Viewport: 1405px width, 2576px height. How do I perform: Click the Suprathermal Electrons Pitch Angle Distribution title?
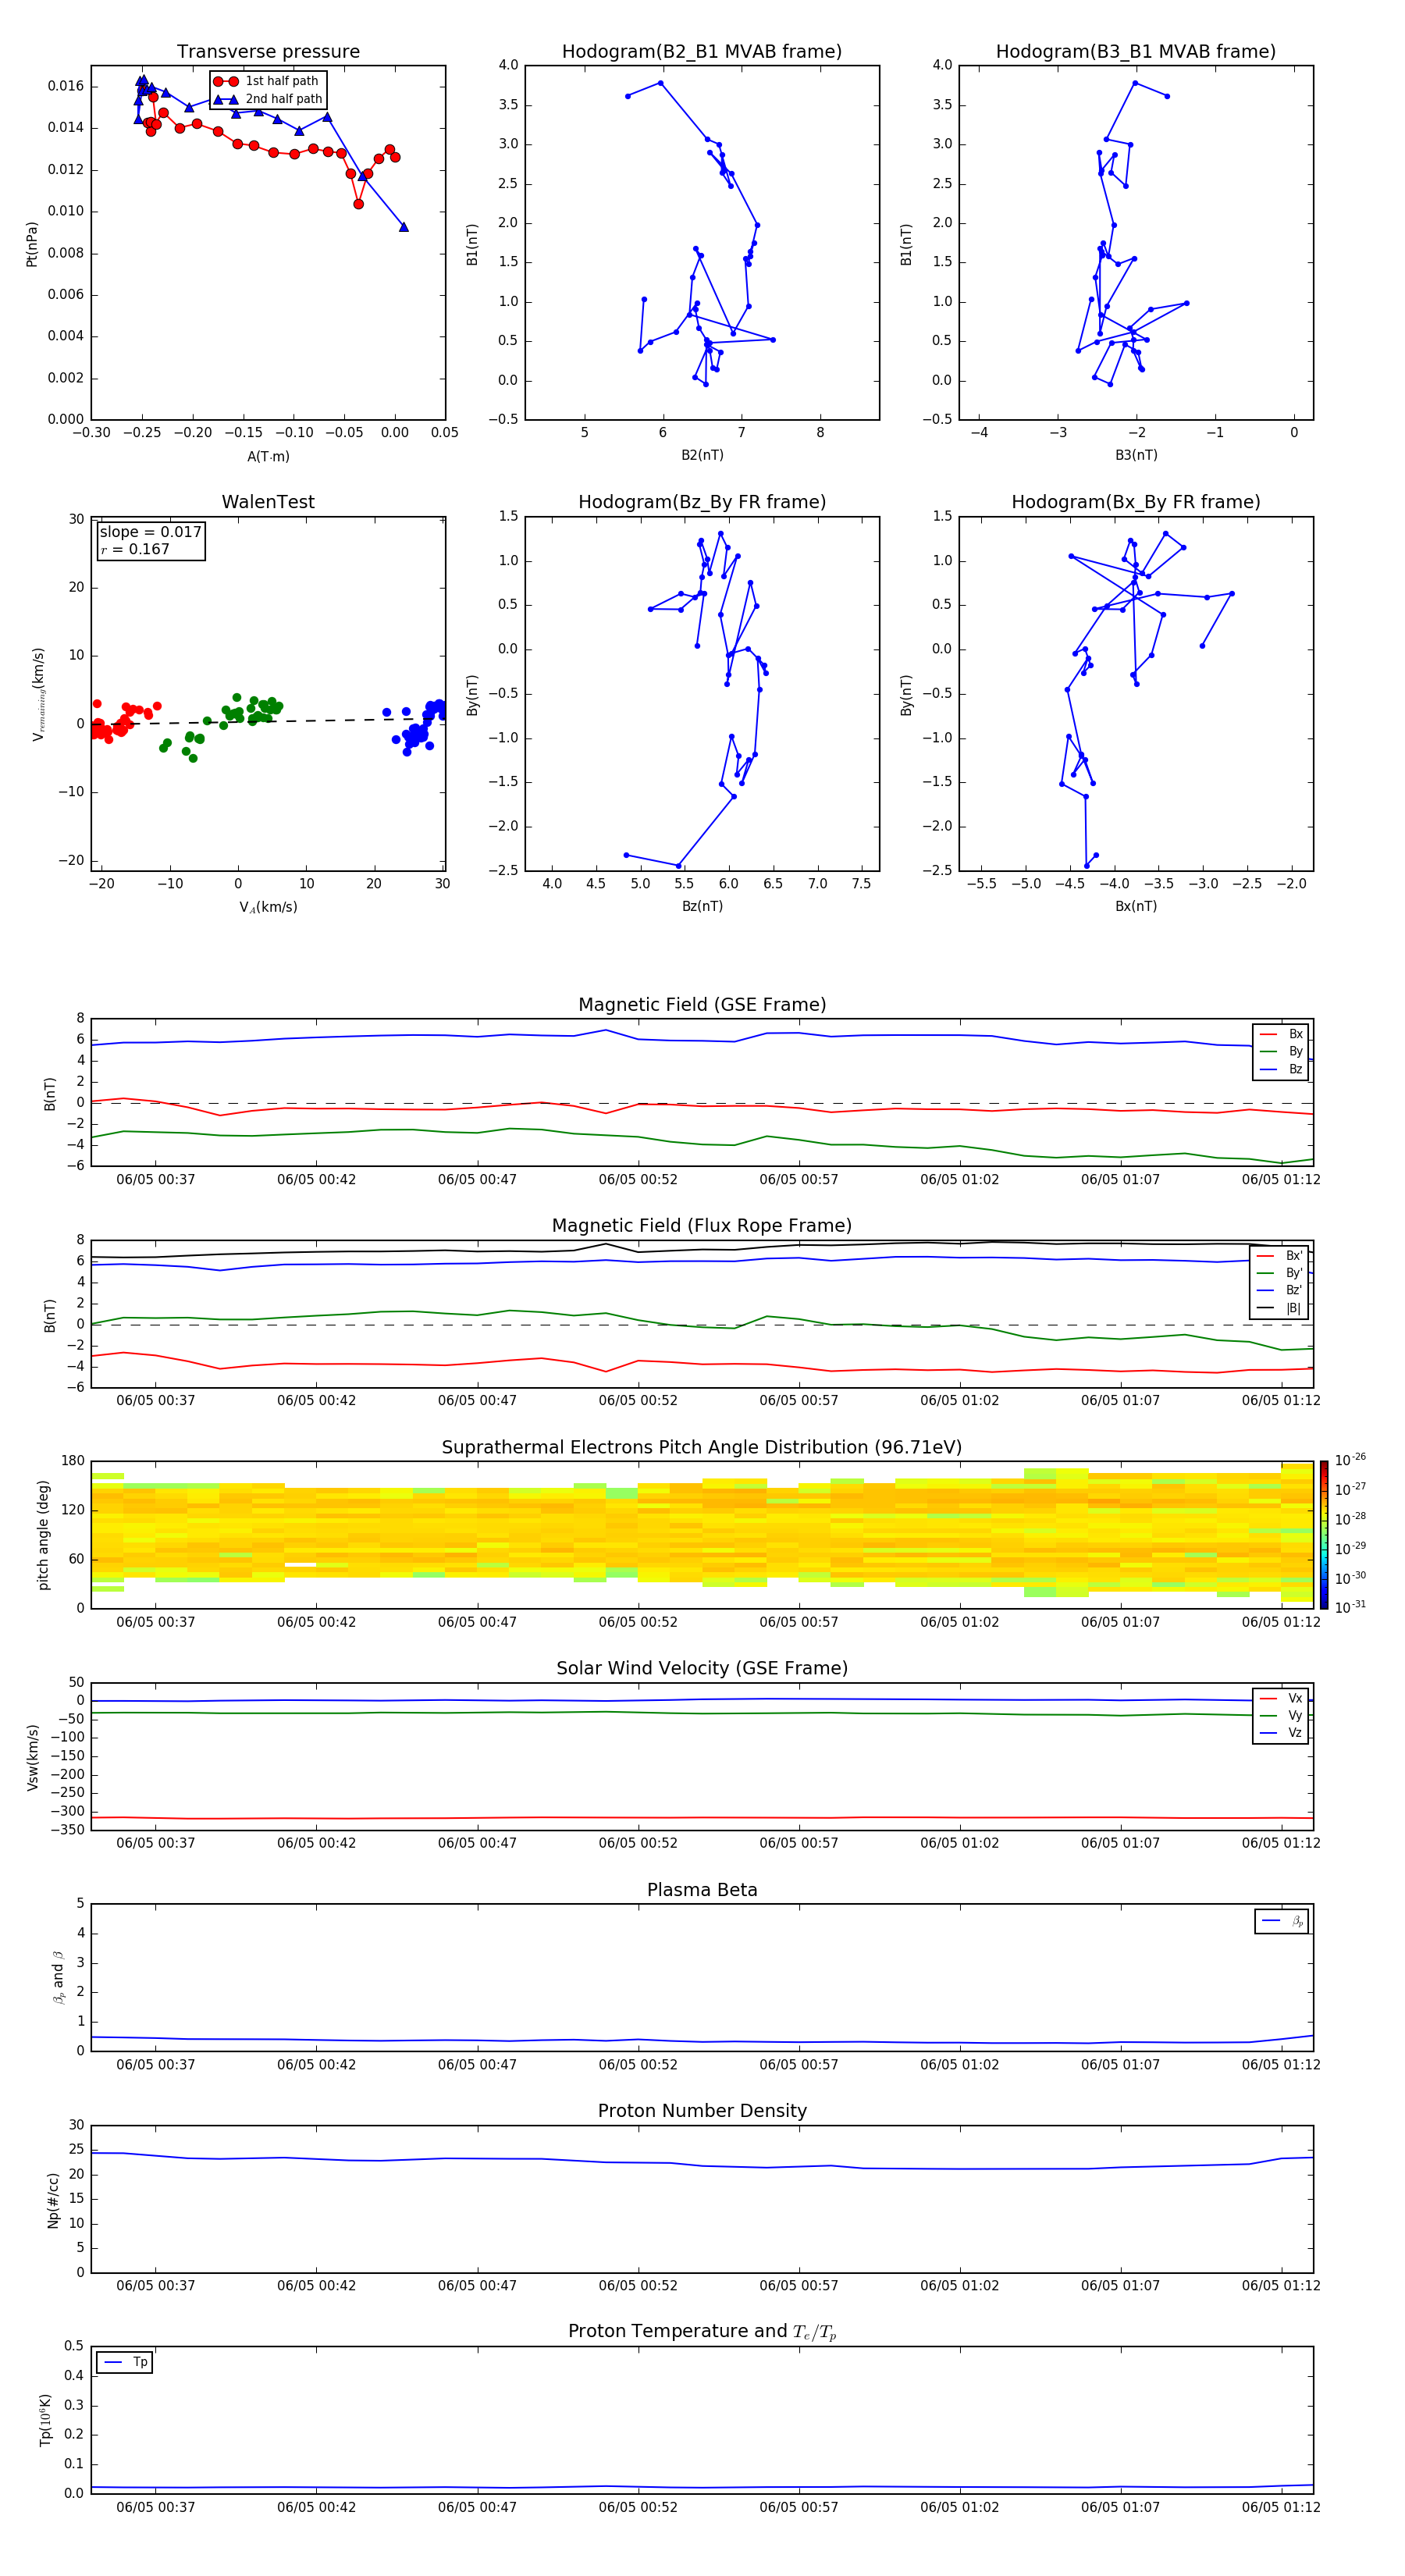click(702, 1448)
